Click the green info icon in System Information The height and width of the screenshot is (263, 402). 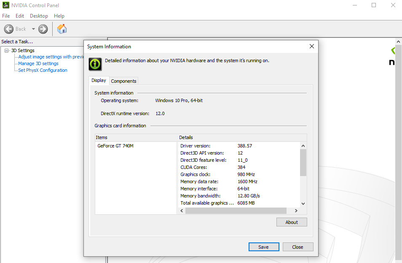click(95, 64)
